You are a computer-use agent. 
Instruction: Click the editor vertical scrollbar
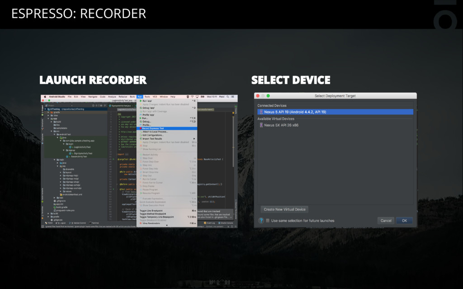point(233,141)
